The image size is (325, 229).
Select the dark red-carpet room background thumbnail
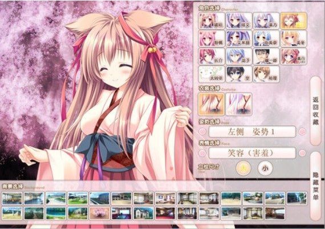[x=165, y=214]
